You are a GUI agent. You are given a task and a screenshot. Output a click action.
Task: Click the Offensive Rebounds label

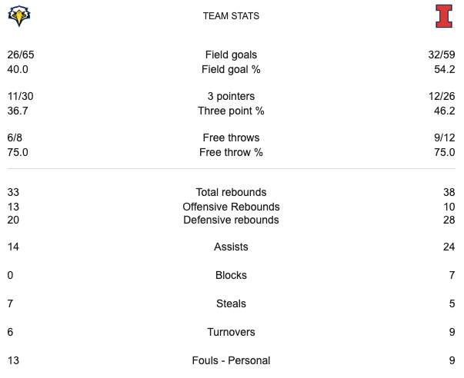point(231,207)
